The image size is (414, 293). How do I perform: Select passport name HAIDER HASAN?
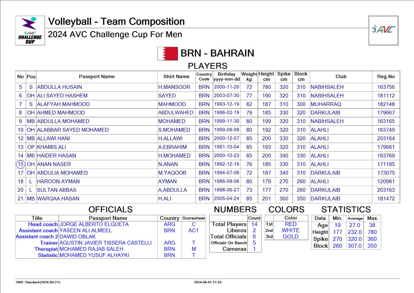tap(57, 156)
